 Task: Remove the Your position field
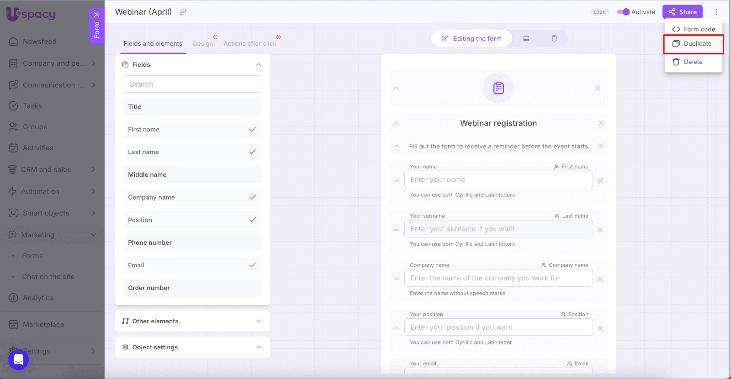[x=600, y=328]
